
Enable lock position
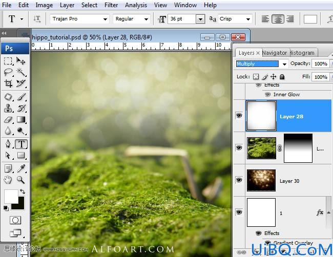click(x=274, y=77)
